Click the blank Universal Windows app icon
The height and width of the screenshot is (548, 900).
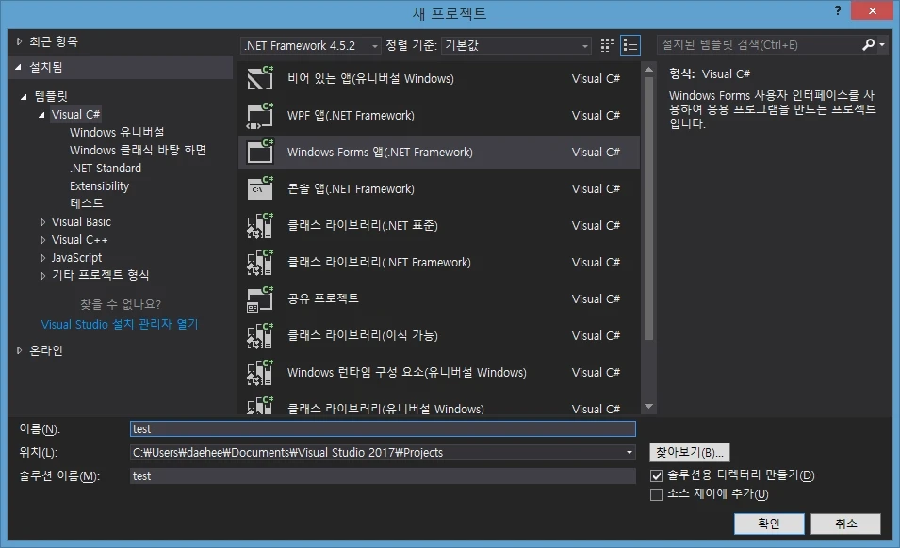(259, 78)
